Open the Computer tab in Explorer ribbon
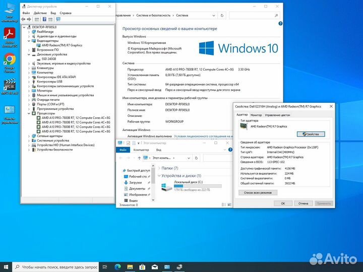The image size is (363, 272). [x=141, y=150]
